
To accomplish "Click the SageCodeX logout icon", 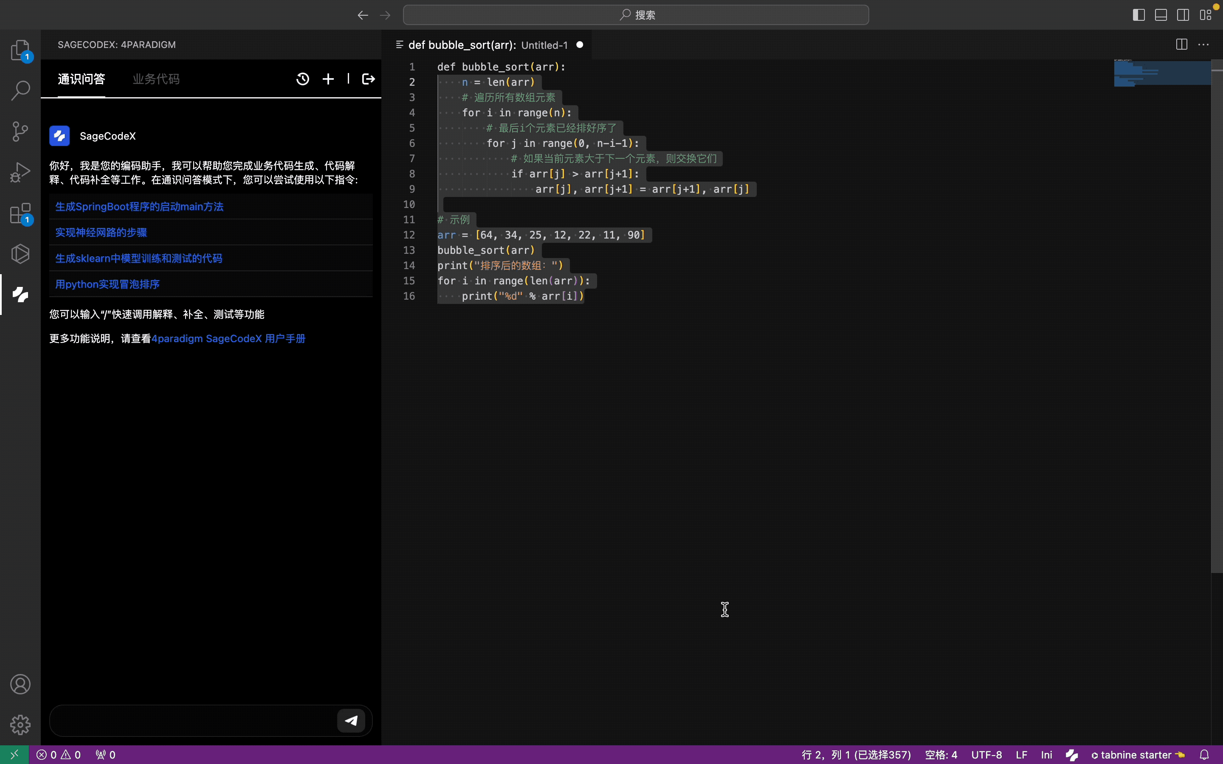I will tap(369, 79).
